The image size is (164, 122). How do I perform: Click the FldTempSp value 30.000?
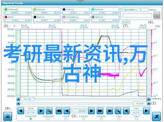[x=25, y=13]
